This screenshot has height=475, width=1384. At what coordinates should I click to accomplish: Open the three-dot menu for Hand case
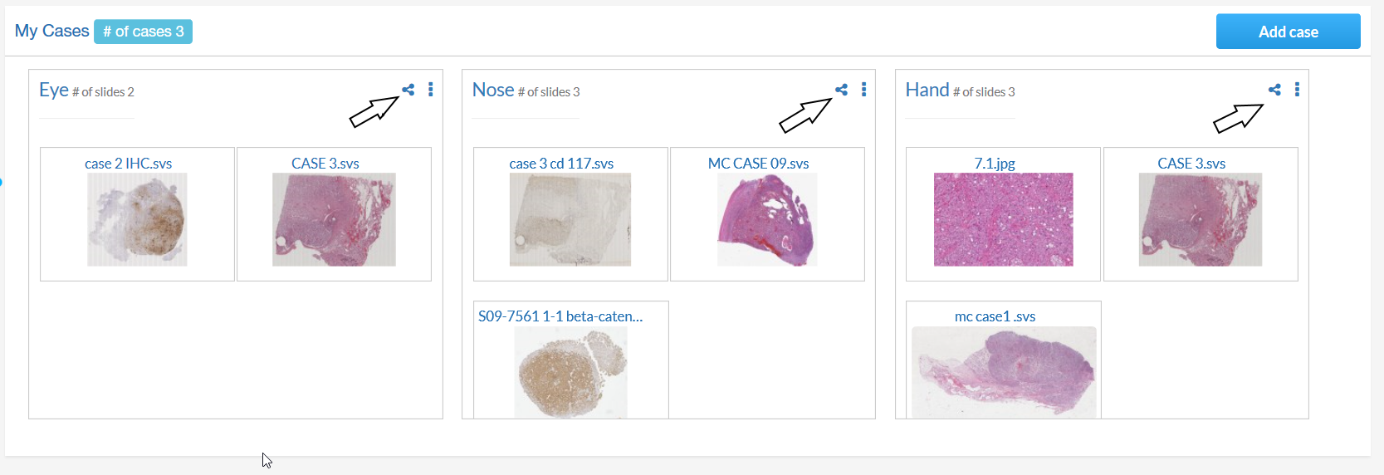pyautogui.click(x=1297, y=90)
